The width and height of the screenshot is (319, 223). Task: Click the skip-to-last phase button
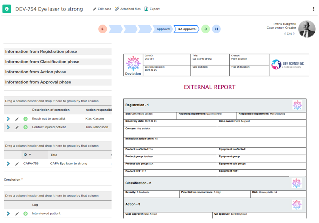[x=216, y=29]
